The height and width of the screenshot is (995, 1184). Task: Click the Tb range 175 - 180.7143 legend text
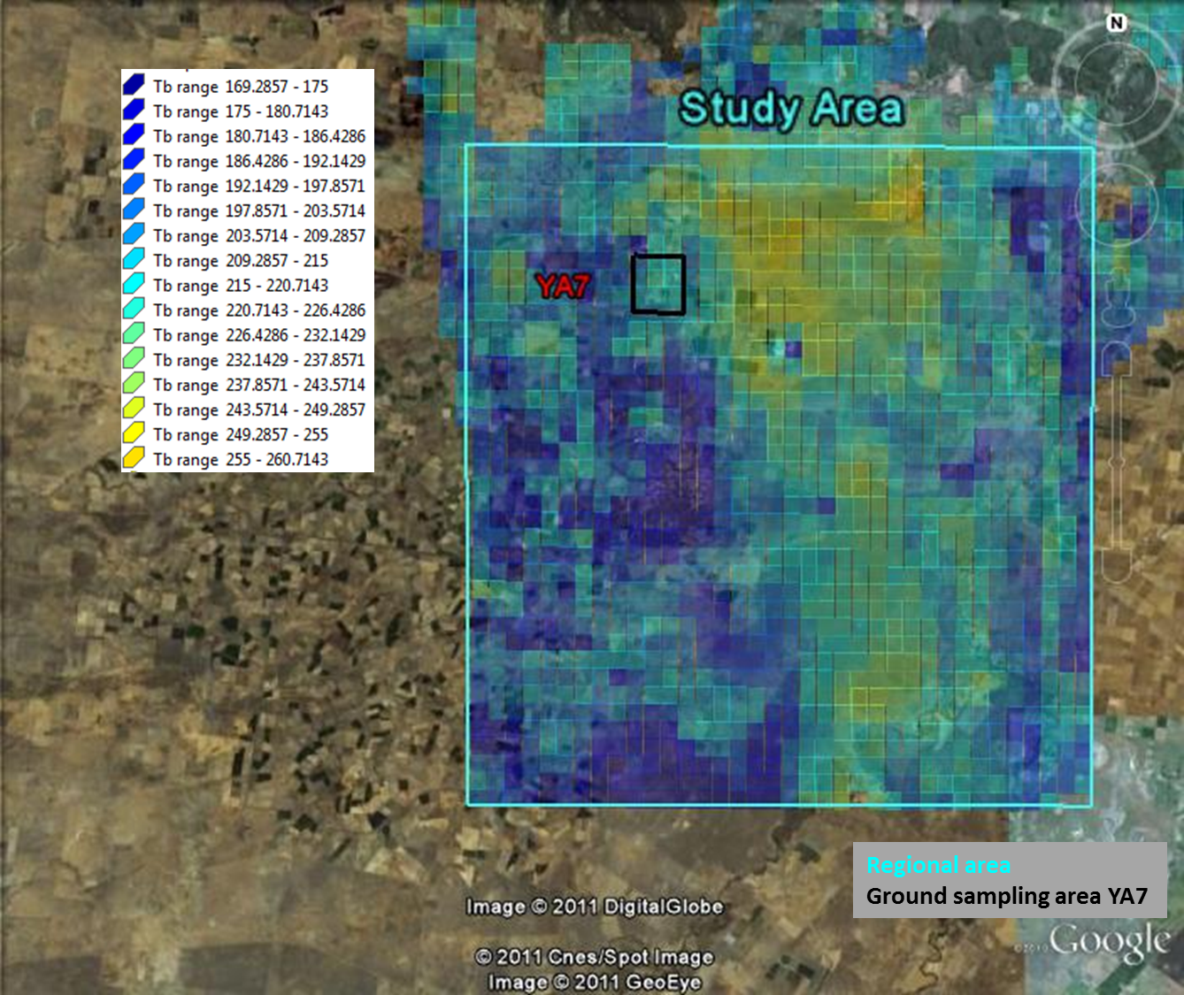(240, 111)
